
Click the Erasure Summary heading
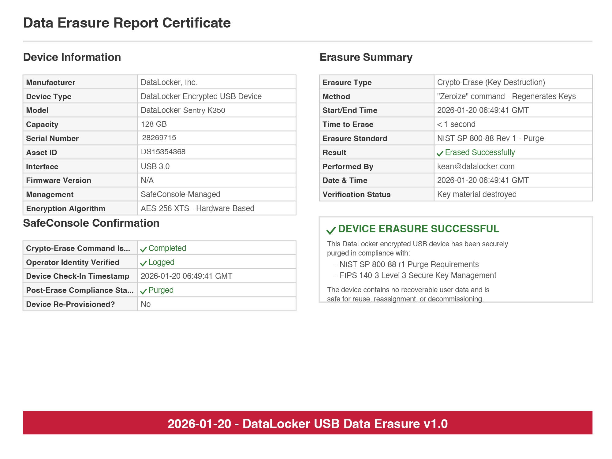(x=366, y=57)
